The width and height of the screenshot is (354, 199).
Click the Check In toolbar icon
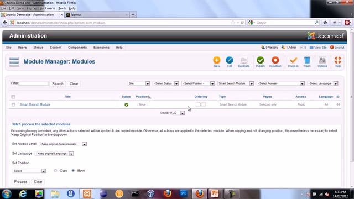tap(293, 62)
